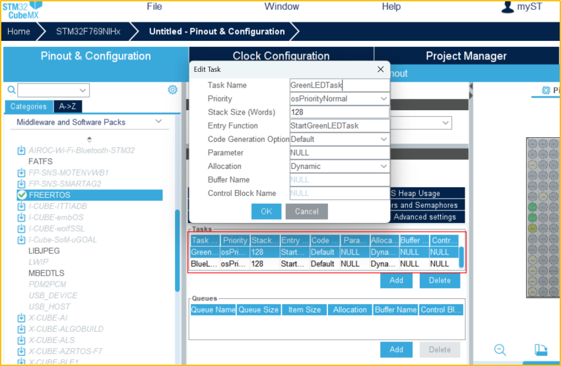Open the settings gear icon
Screen dimensions: 561x366
pyautogui.click(x=172, y=90)
